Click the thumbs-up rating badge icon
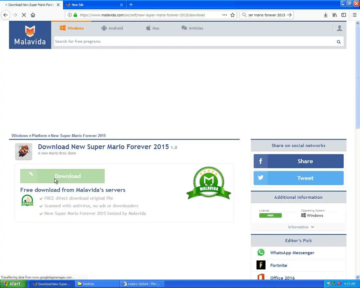This screenshot has height=288, width=360. [27, 200]
